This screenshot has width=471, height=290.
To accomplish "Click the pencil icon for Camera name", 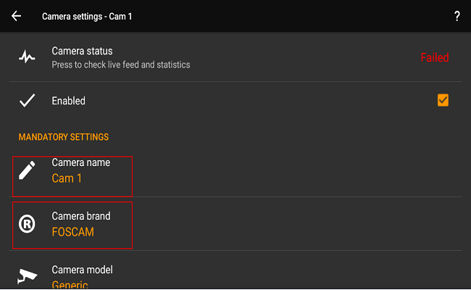I will point(27,170).
